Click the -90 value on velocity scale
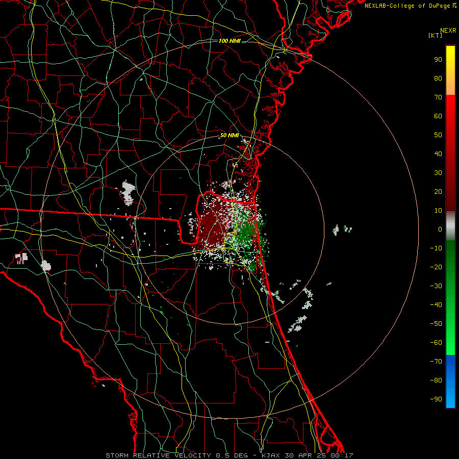This screenshot has width=459, height=459. [436, 399]
